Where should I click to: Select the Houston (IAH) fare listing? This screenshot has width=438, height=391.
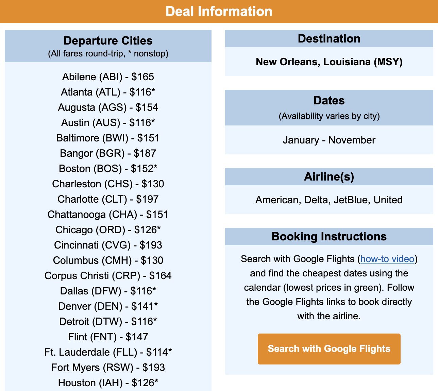click(x=108, y=382)
